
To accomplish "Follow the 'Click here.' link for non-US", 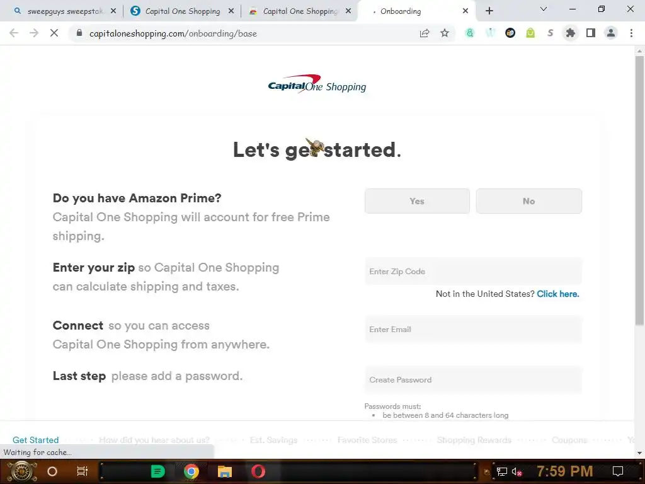I will click(558, 294).
